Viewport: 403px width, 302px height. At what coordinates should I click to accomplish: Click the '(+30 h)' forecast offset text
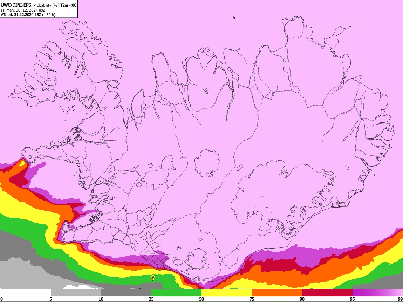click(49, 15)
